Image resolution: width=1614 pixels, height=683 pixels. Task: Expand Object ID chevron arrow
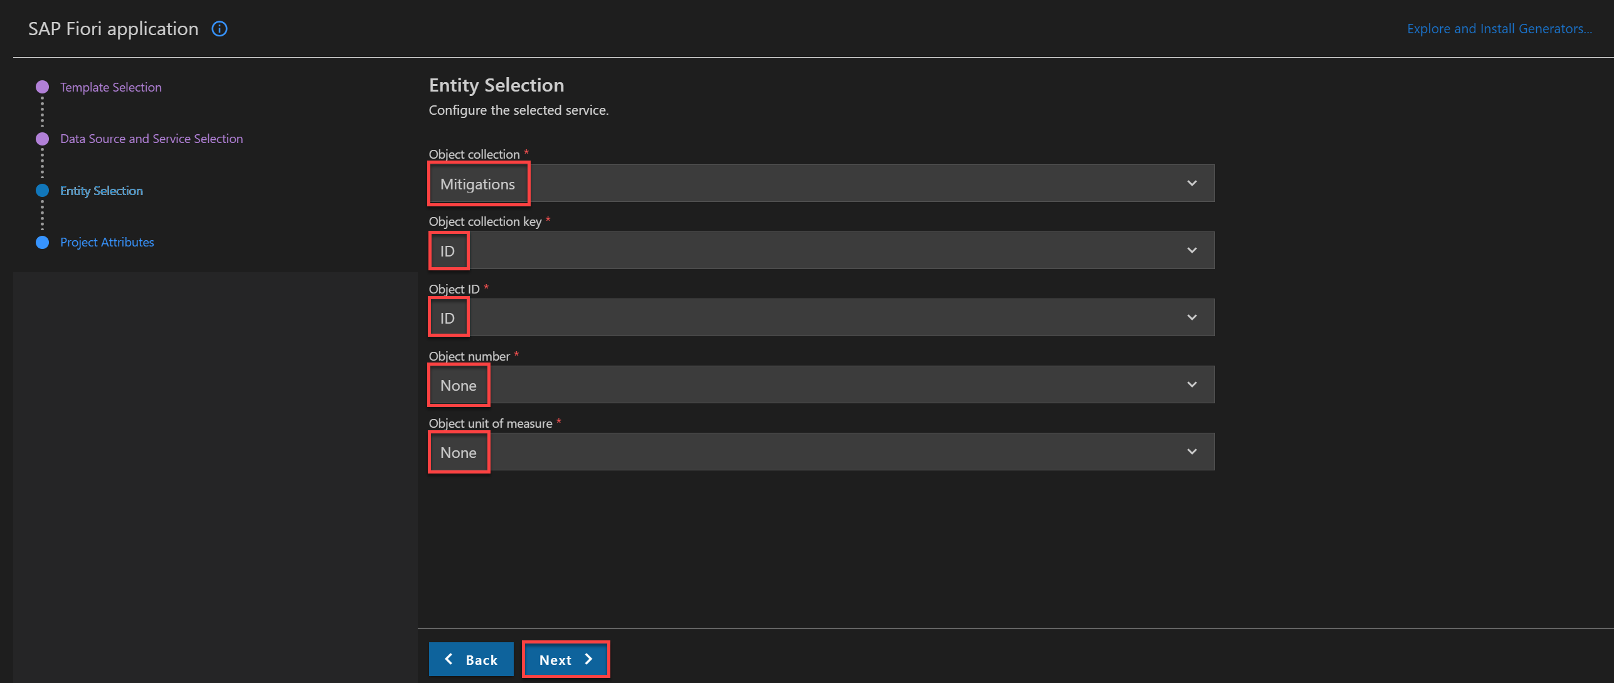coord(1192,317)
